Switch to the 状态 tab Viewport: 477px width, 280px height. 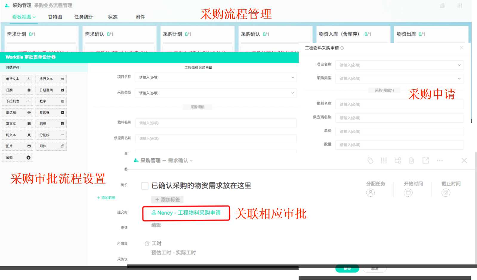coord(113,17)
